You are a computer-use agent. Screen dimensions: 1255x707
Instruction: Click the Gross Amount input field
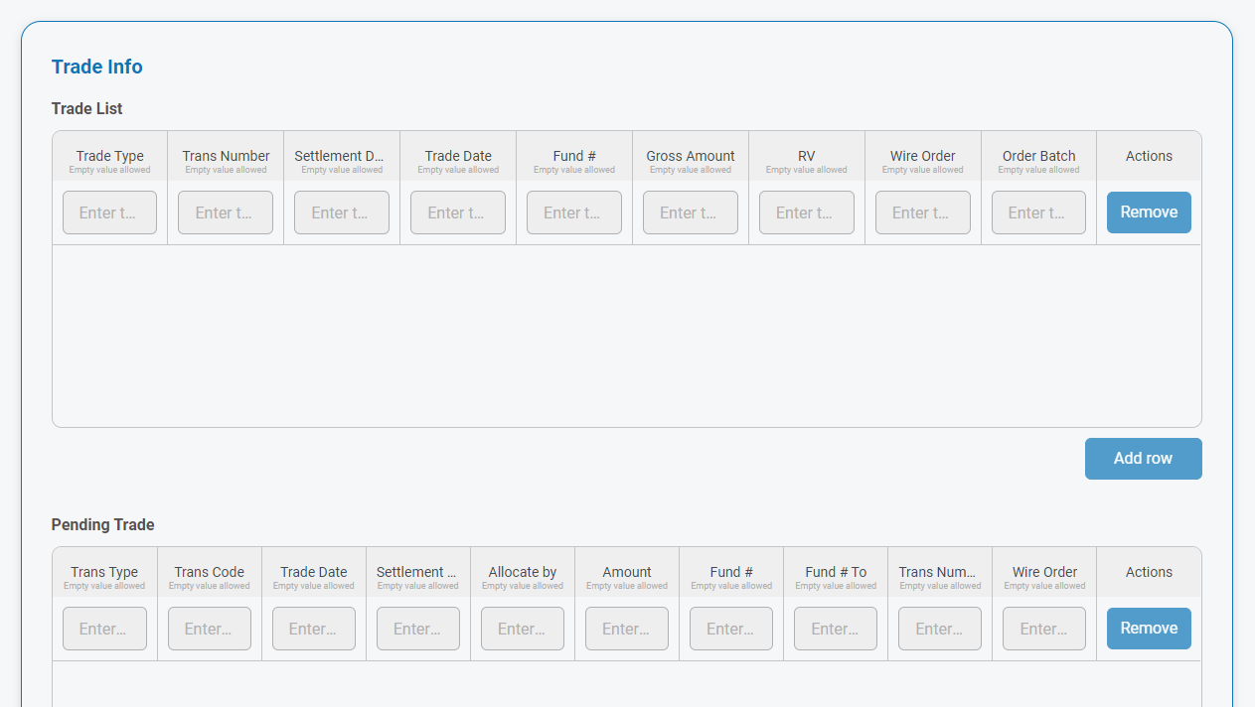click(691, 212)
